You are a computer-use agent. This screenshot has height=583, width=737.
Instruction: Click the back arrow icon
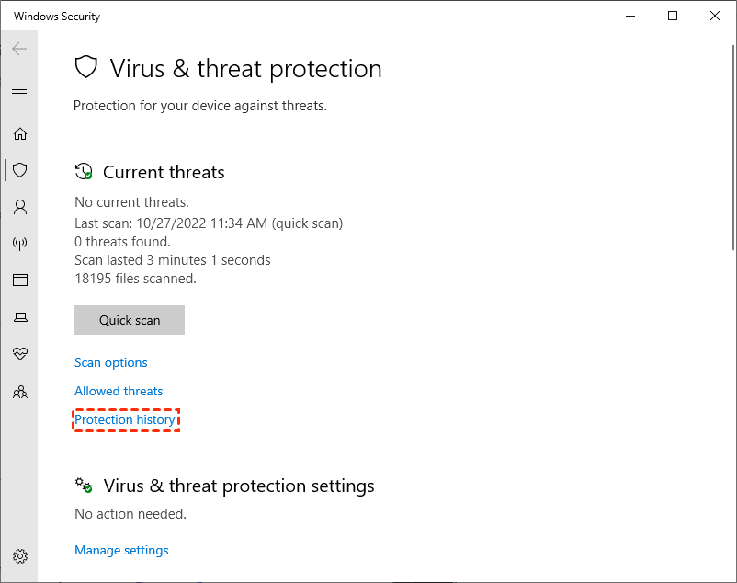19,49
